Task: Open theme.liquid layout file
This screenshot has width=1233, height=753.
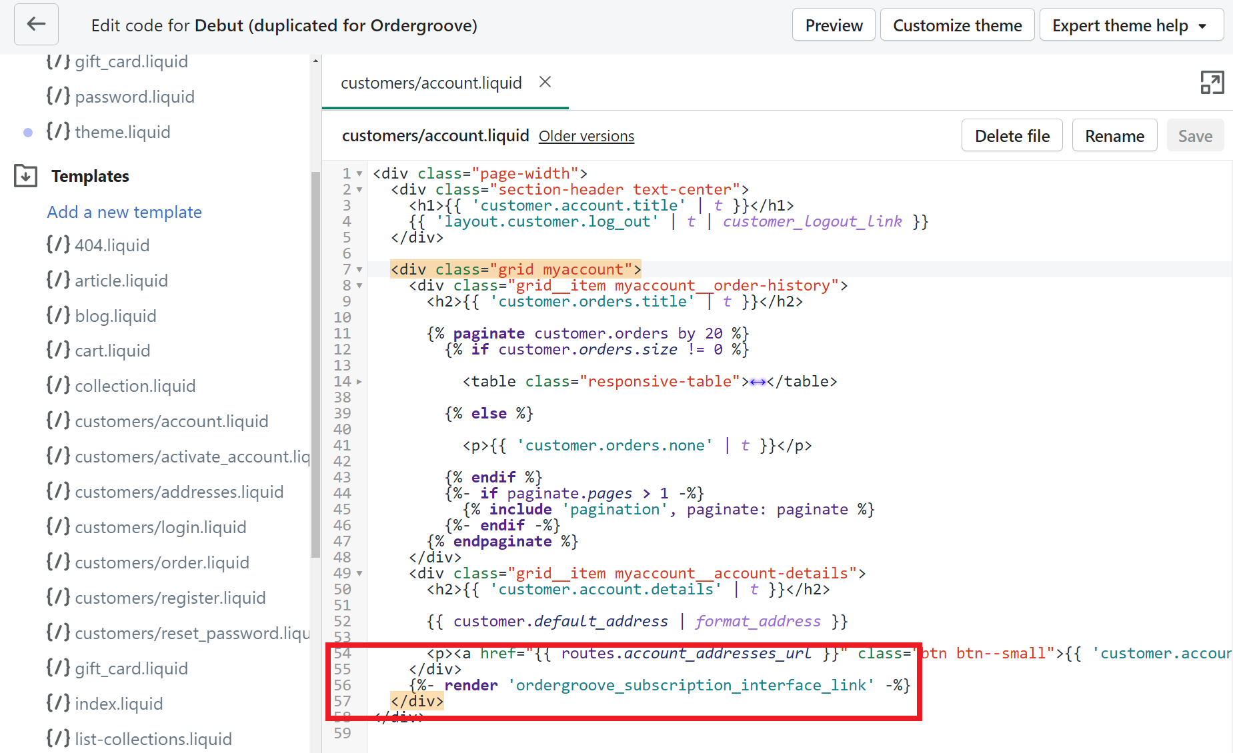Action: pyautogui.click(x=123, y=132)
